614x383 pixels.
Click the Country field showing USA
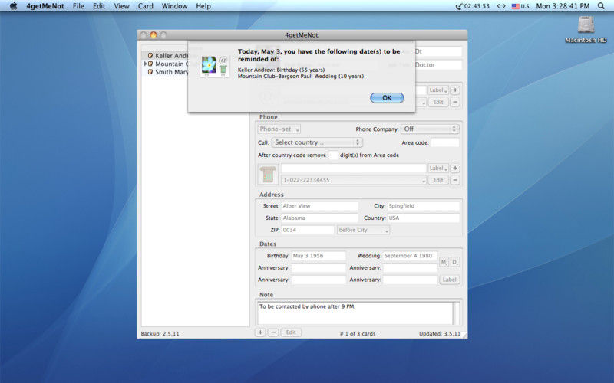(423, 218)
